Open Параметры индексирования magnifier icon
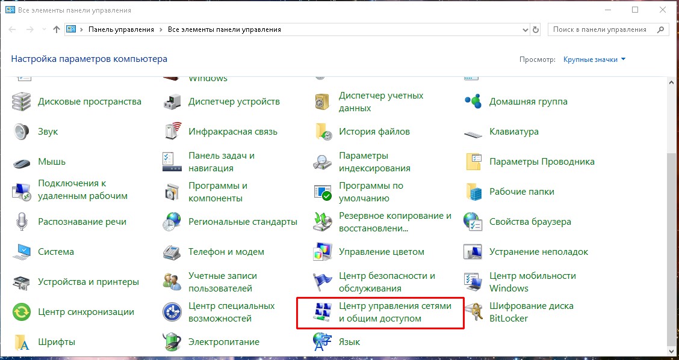Screen dimensions: 679x360 (322, 162)
